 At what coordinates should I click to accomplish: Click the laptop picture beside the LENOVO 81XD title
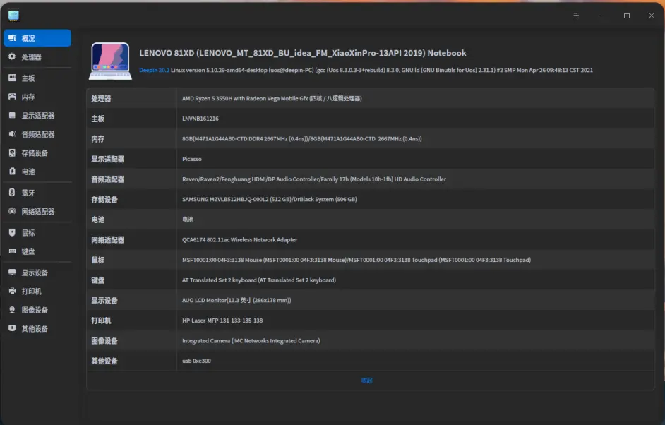pyautogui.click(x=110, y=61)
